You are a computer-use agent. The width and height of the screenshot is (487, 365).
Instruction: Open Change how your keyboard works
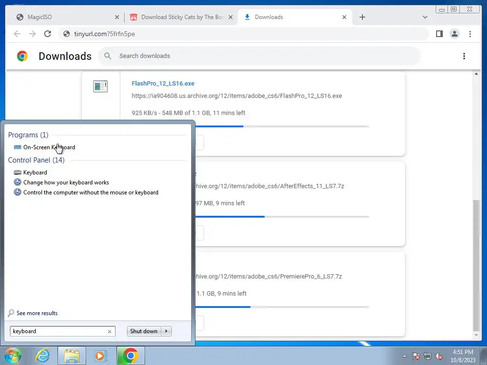click(61, 182)
